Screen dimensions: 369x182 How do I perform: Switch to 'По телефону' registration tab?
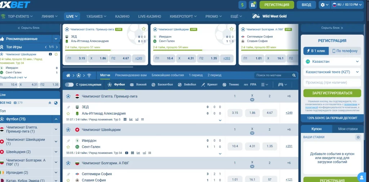click(x=345, y=51)
